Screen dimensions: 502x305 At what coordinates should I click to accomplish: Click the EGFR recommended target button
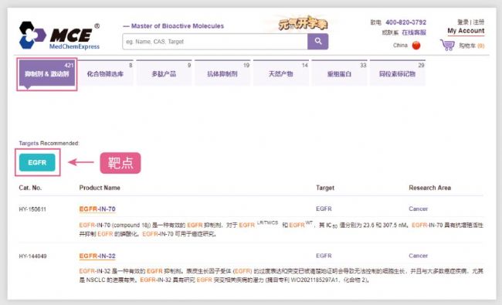(x=37, y=163)
